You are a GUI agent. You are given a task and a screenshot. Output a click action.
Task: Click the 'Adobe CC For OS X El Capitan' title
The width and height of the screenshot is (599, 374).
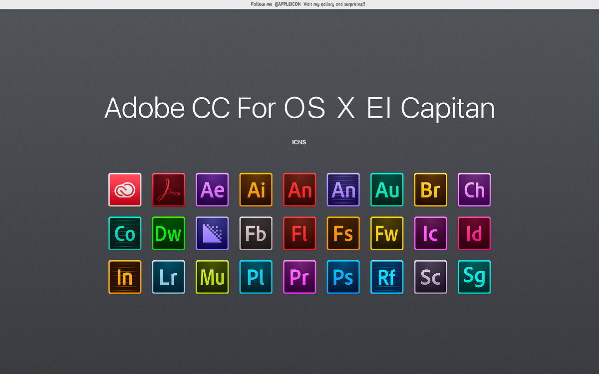tap(299, 108)
